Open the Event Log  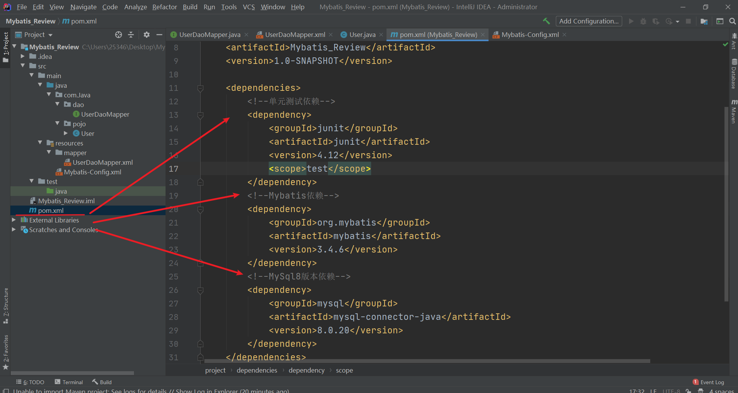point(708,382)
